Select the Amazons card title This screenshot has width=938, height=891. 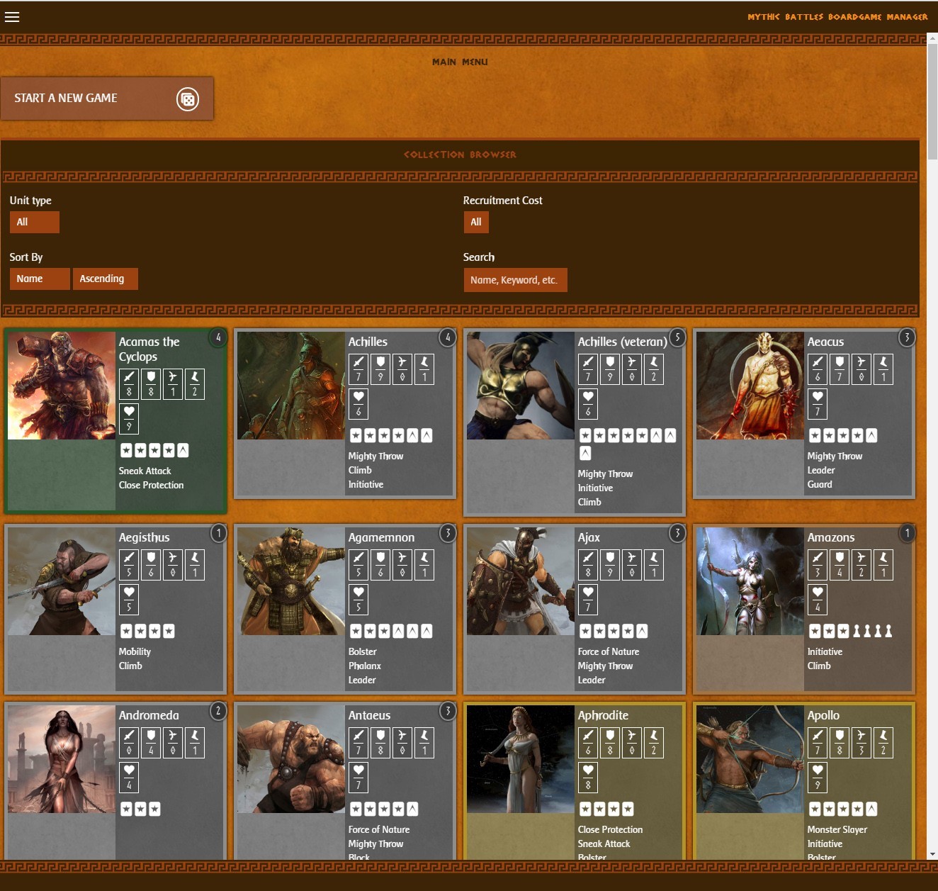point(831,538)
